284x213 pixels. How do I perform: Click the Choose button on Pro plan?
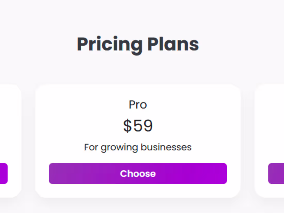point(138,173)
